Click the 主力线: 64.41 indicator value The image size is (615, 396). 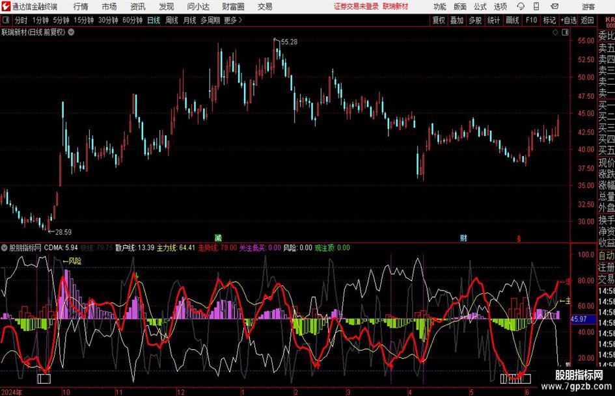coord(176,248)
